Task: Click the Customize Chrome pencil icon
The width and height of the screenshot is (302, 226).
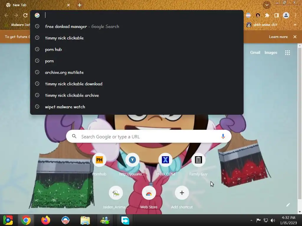Action: point(288,205)
